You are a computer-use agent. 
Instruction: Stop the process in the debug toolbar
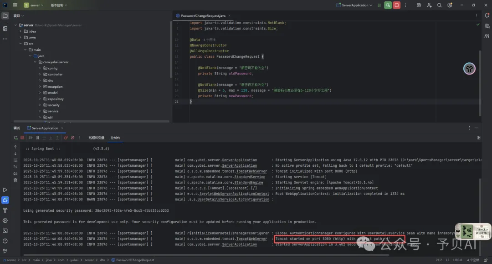(x=22, y=138)
